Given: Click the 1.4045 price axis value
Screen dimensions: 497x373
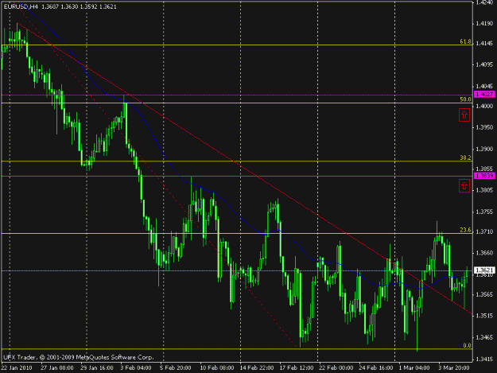Looking at the screenshot, I should pyautogui.click(x=484, y=86).
